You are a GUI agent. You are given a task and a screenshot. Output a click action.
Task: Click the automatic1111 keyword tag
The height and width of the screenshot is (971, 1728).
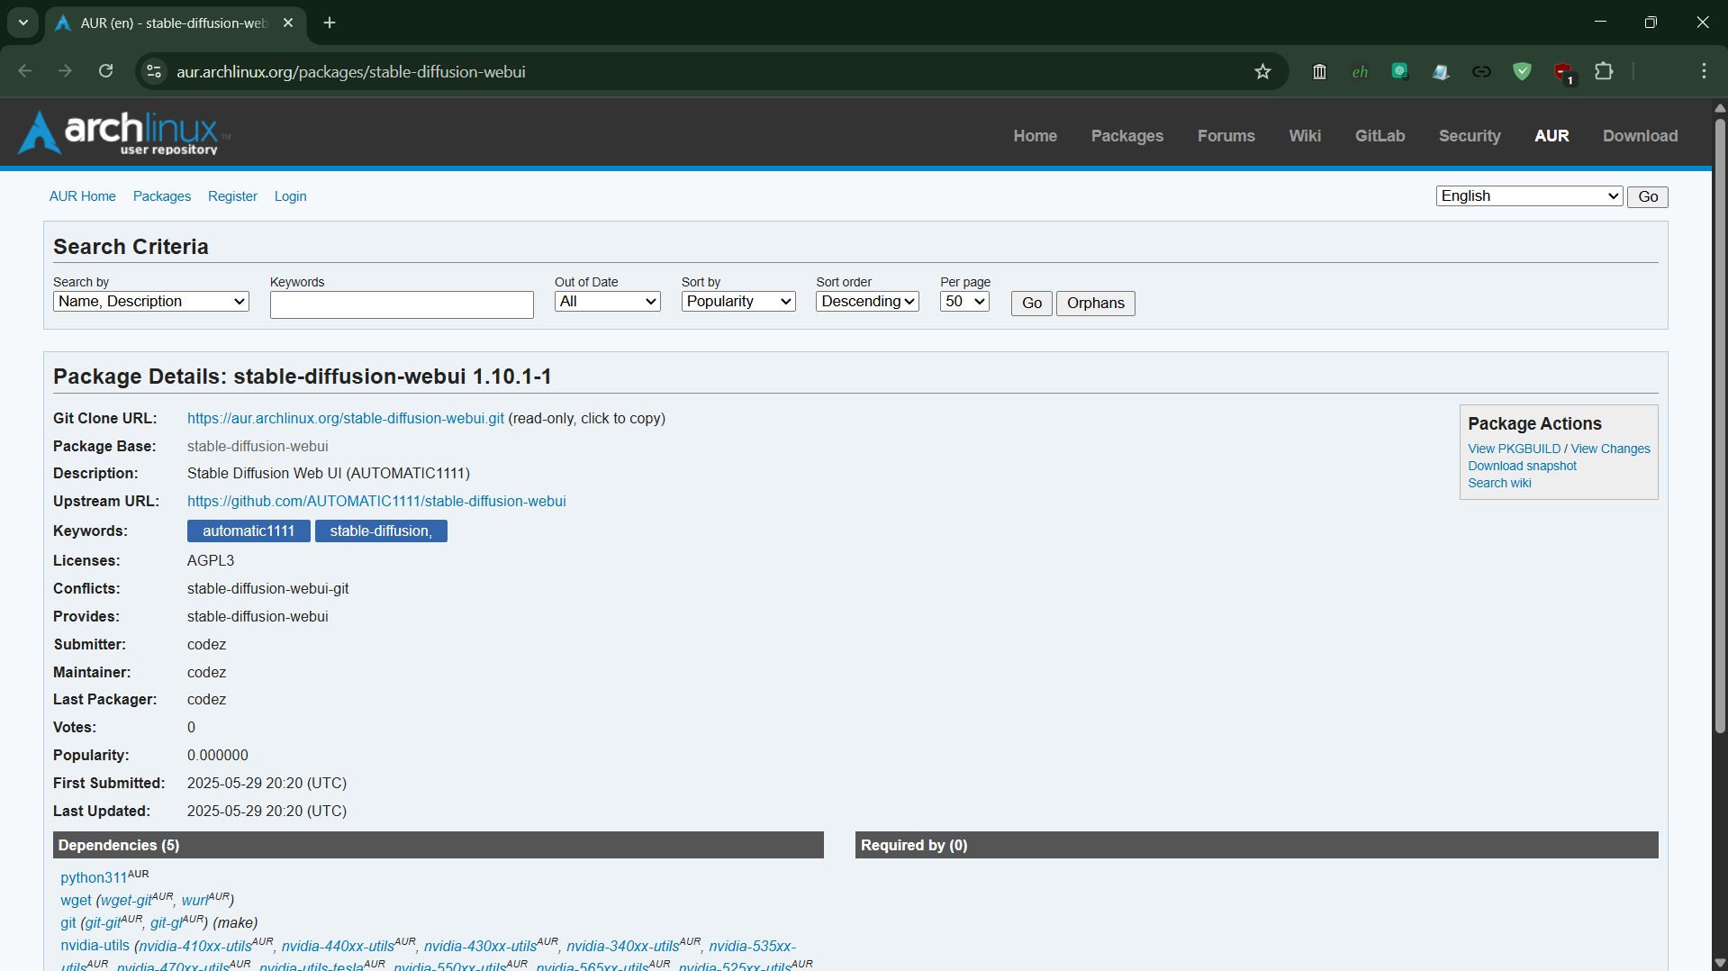click(x=249, y=531)
